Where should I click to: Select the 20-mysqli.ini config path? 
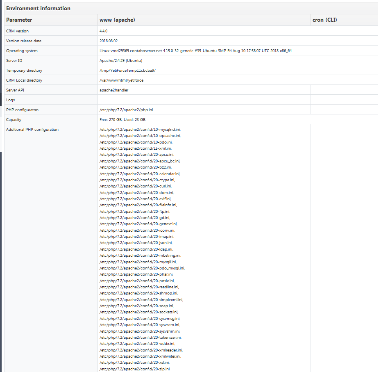138,262
